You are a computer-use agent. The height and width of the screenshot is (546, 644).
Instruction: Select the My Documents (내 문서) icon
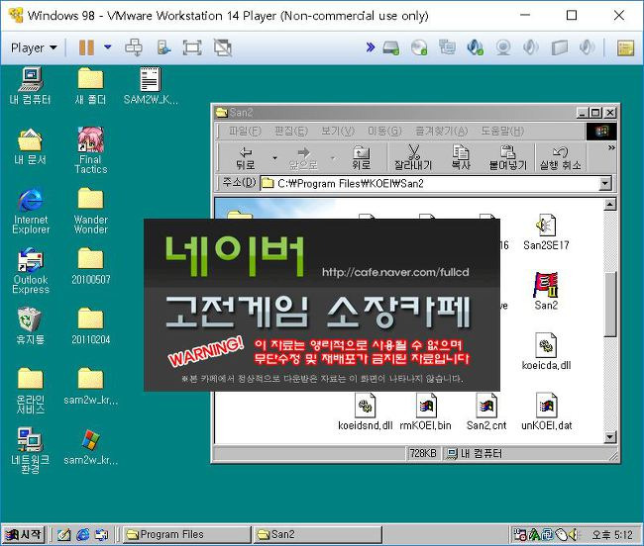[x=30, y=146]
